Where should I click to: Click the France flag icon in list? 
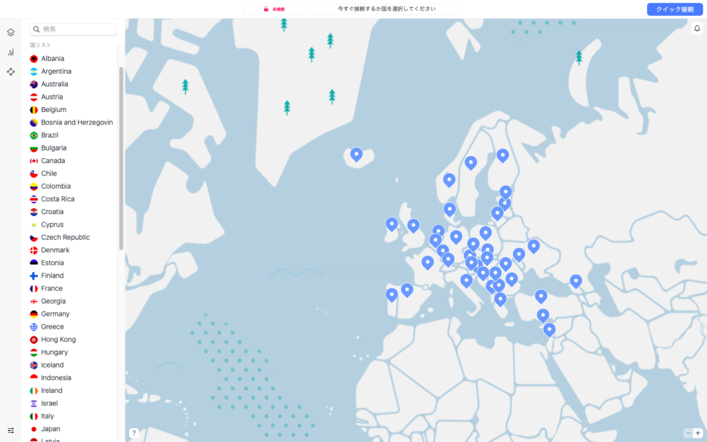click(34, 289)
